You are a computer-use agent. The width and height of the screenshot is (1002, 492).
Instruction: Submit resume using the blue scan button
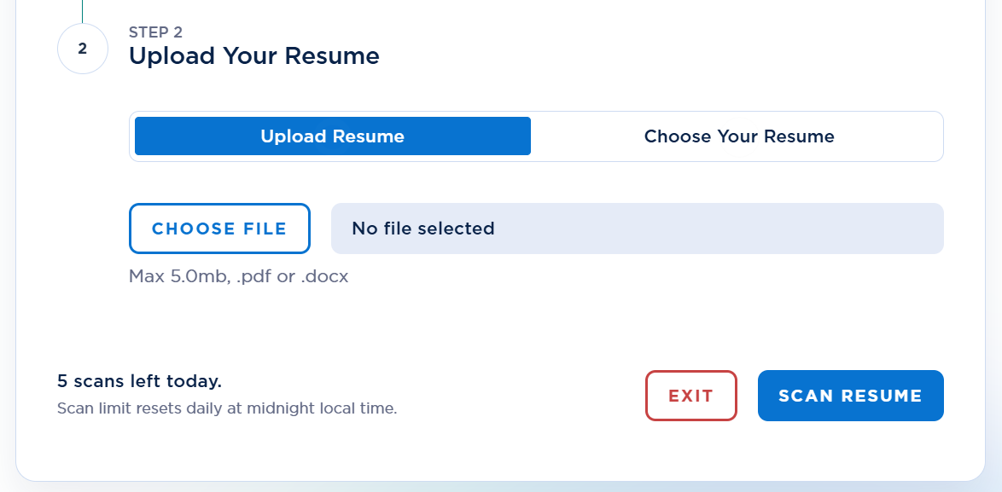851,396
